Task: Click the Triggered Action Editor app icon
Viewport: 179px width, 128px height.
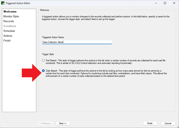Action: click(3, 3)
